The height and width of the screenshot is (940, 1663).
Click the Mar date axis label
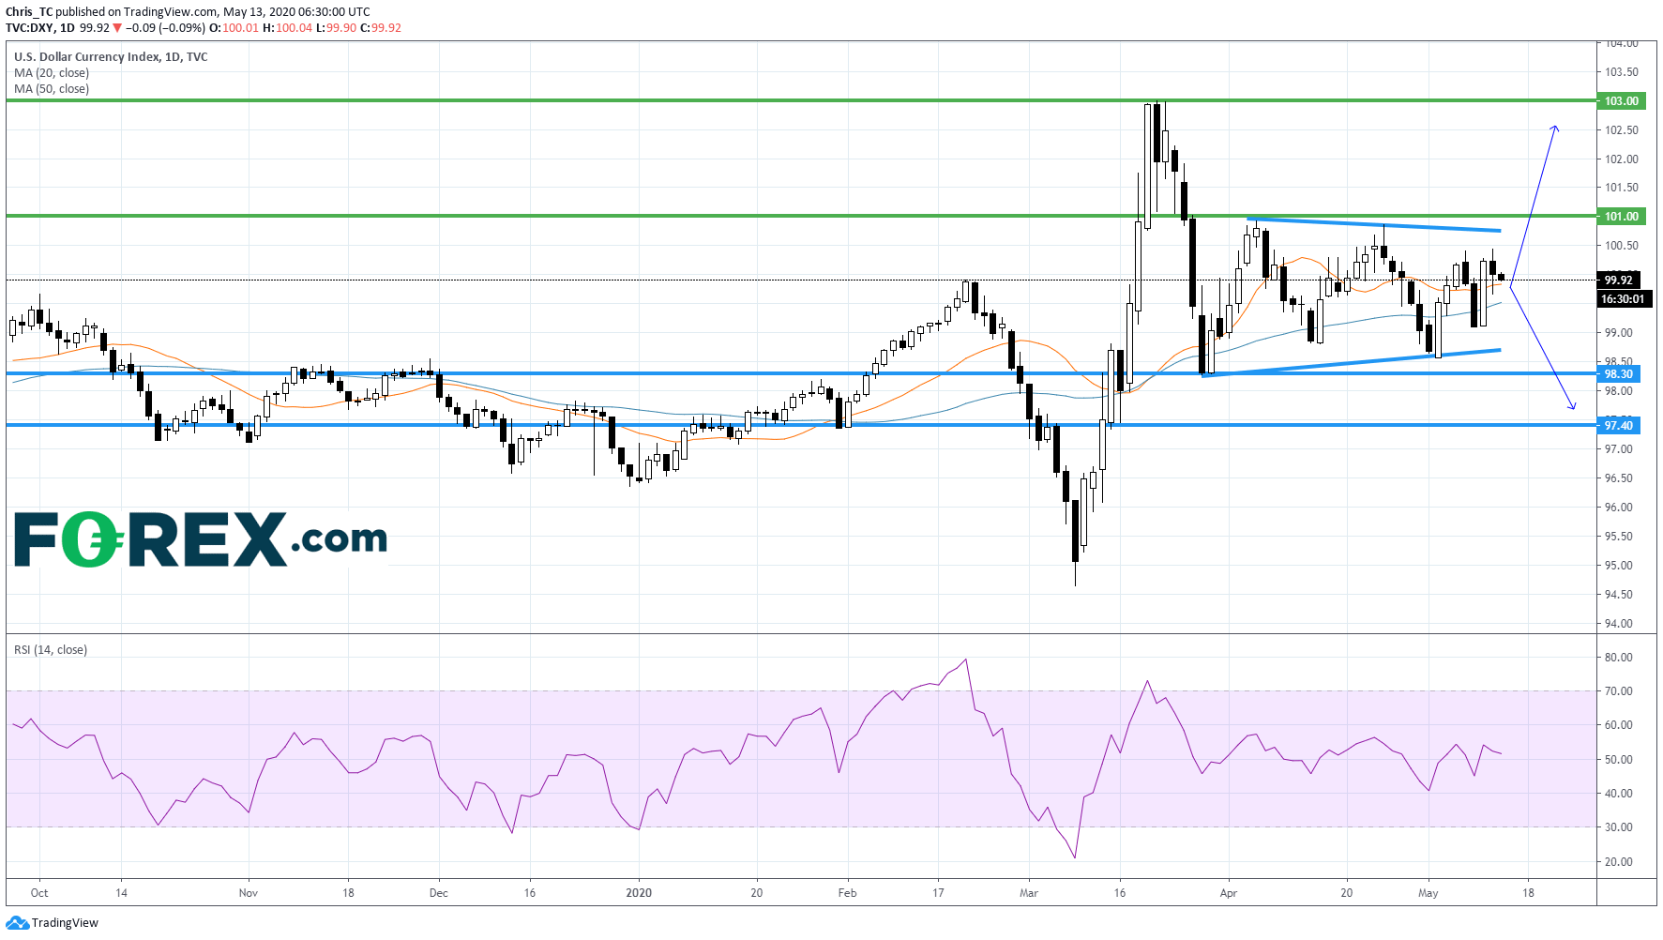pos(1029,893)
